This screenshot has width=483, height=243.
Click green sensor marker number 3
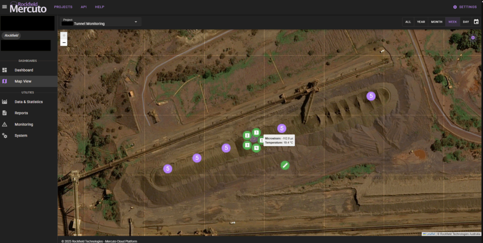[x=247, y=145]
